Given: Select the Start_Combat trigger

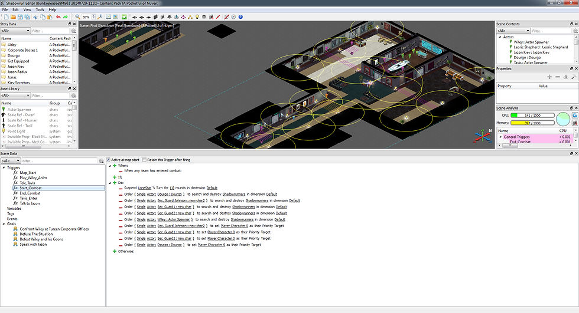Looking at the screenshot, I should coord(59,188).
